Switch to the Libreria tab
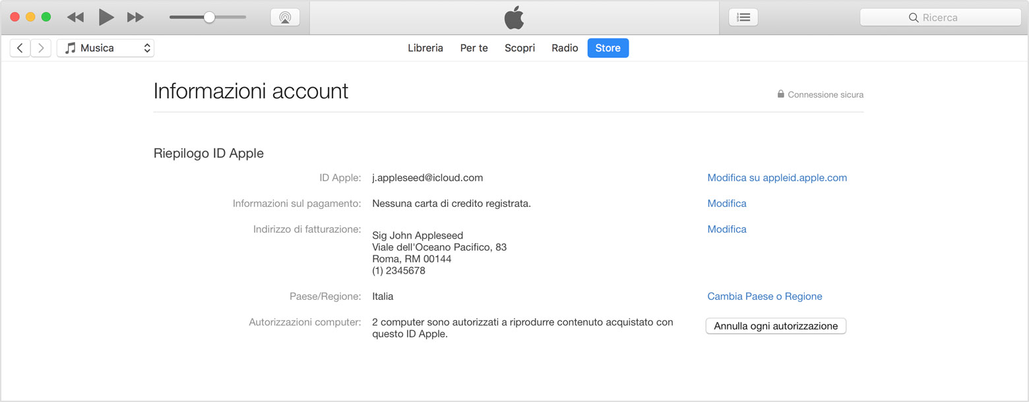Image resolution: width=1029 pixels, height=402 pixels. (x=425, y=48)
